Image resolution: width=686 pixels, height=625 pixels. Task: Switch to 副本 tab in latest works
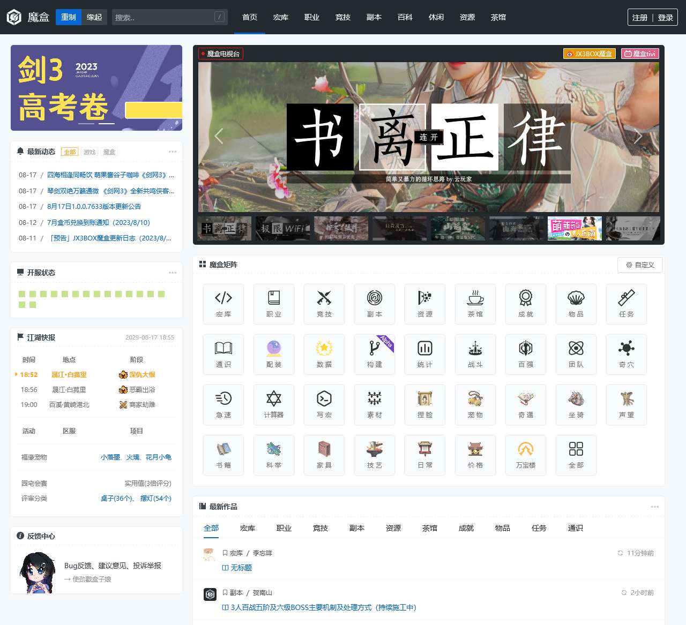point(357,528)
